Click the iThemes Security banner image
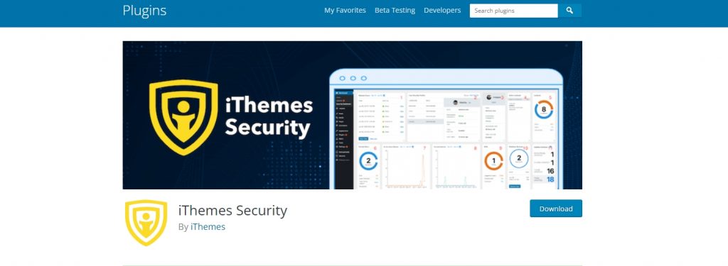 click(x=353, y=115)
